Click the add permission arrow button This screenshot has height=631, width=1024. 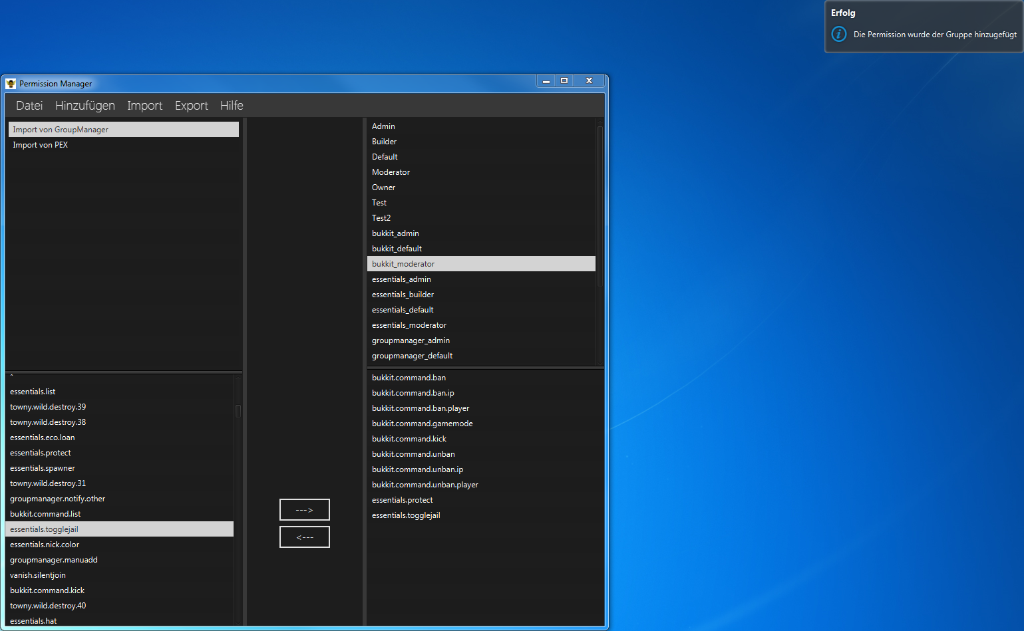[x=305, y=510]
